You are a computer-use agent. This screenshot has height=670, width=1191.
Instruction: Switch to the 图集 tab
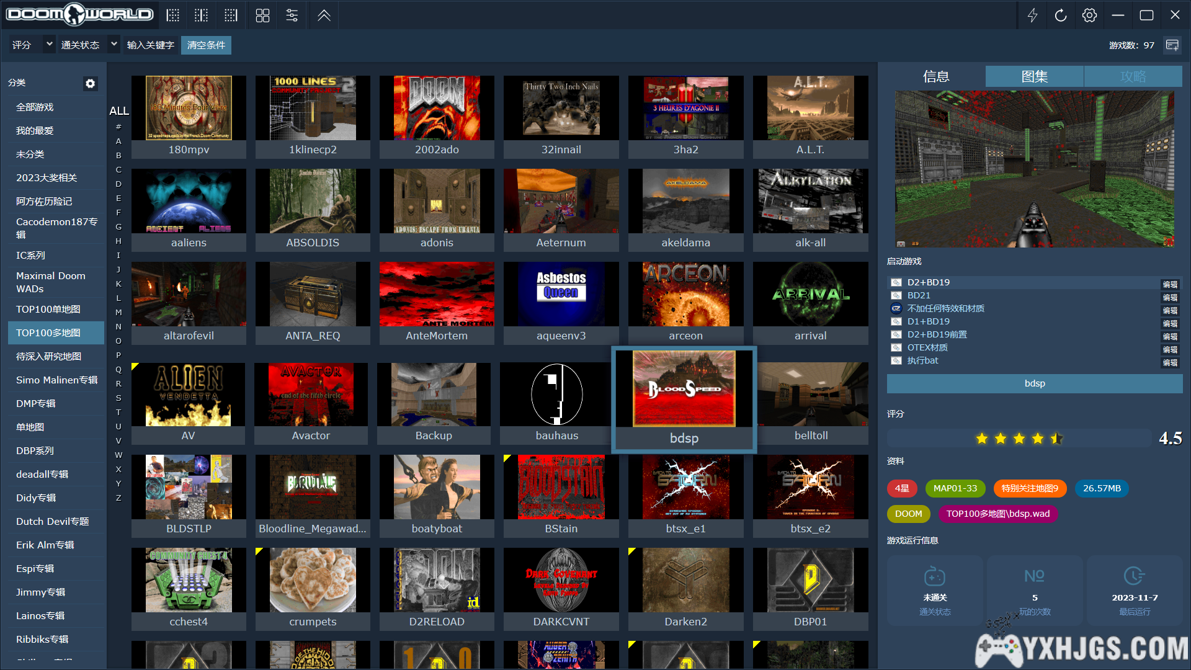pyautogui.click(x=1034, y=76)
